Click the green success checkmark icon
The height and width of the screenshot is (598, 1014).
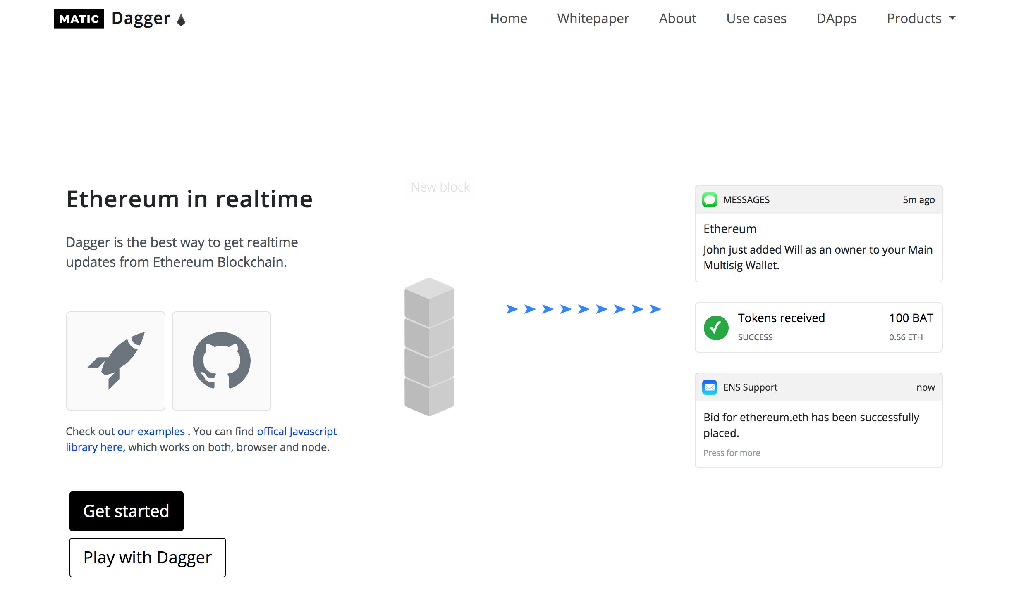click(716, 328)
